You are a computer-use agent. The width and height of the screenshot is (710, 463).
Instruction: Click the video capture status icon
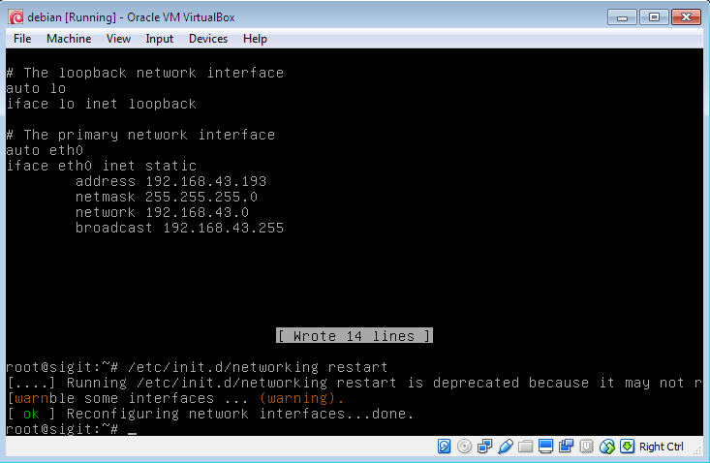(566, 447)
